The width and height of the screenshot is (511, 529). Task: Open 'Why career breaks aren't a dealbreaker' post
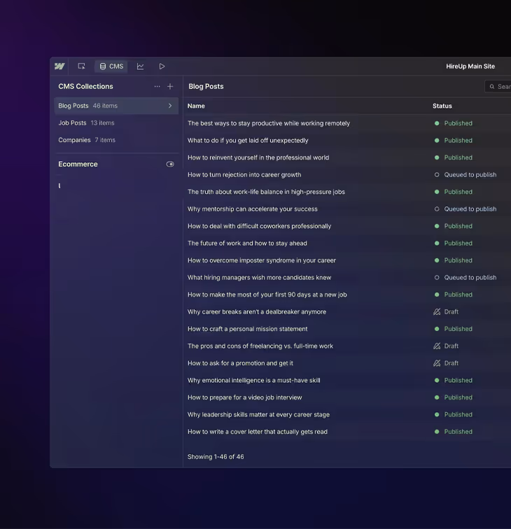click(257, 312)
